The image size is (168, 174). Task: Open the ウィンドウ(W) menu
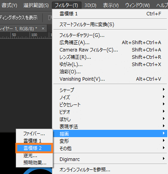137,5
